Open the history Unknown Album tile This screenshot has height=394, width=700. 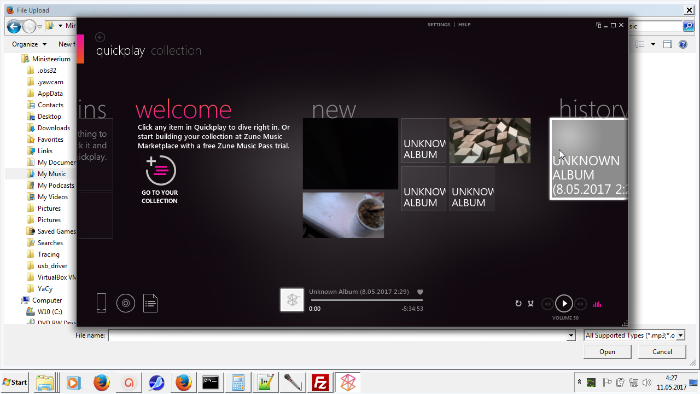click(588, 159)
